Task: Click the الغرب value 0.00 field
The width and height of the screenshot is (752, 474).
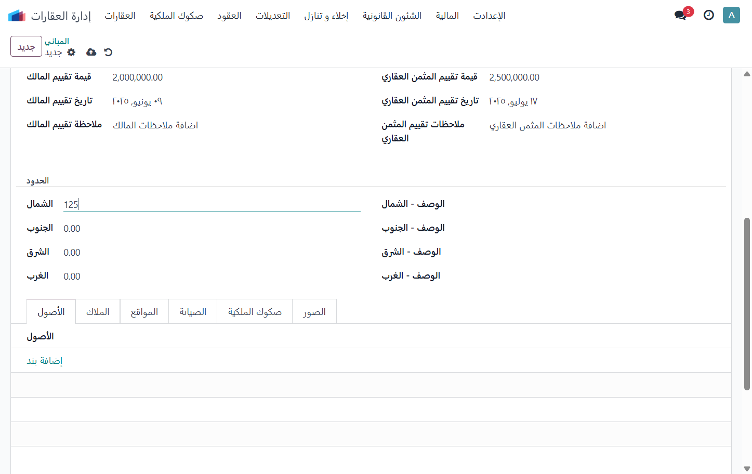Action: [x=212, y=276]
